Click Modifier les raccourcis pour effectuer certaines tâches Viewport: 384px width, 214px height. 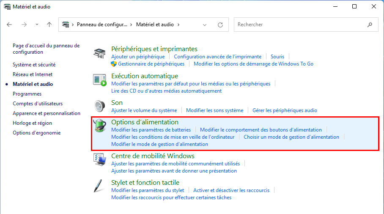tap(171, 198)
